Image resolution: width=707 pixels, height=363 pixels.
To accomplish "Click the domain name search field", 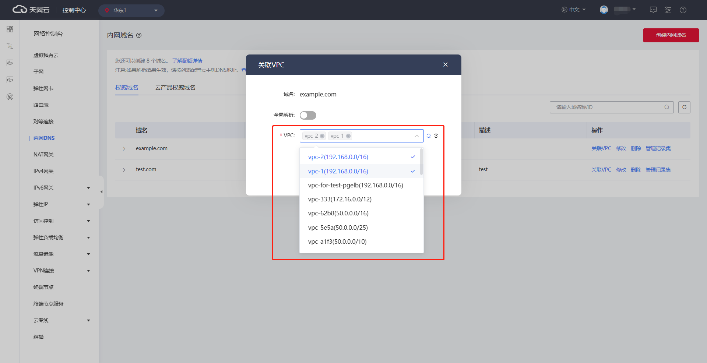I will pos(608,107).
